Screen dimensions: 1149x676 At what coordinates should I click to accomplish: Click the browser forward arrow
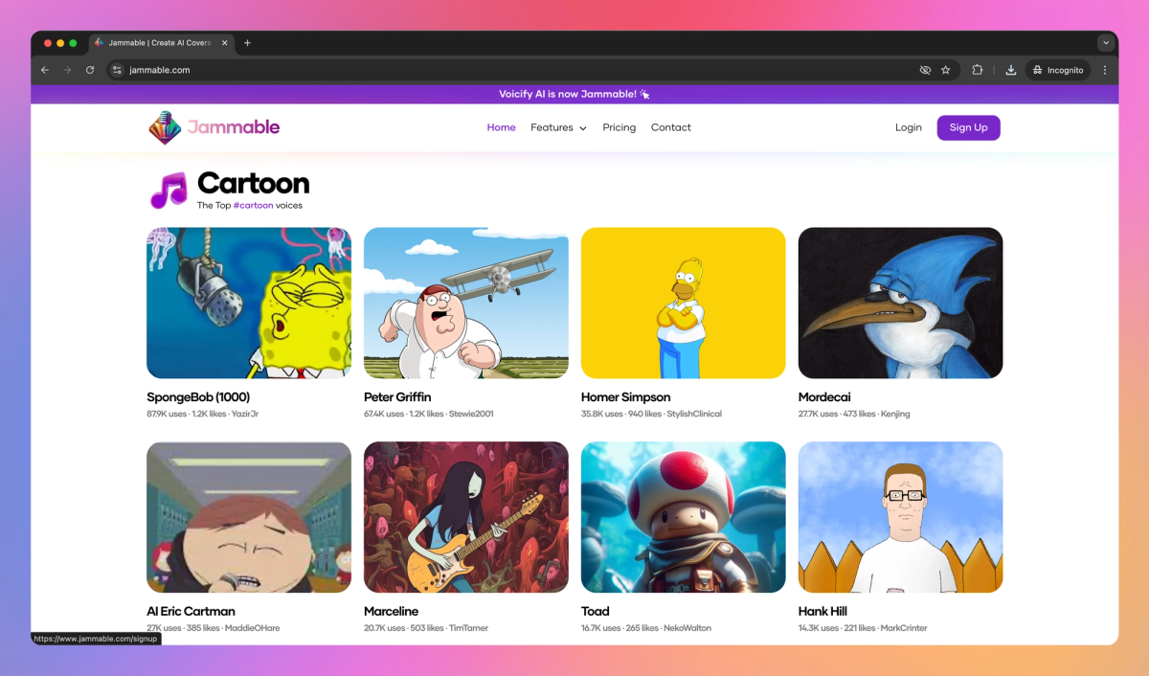tap(67, 70)
